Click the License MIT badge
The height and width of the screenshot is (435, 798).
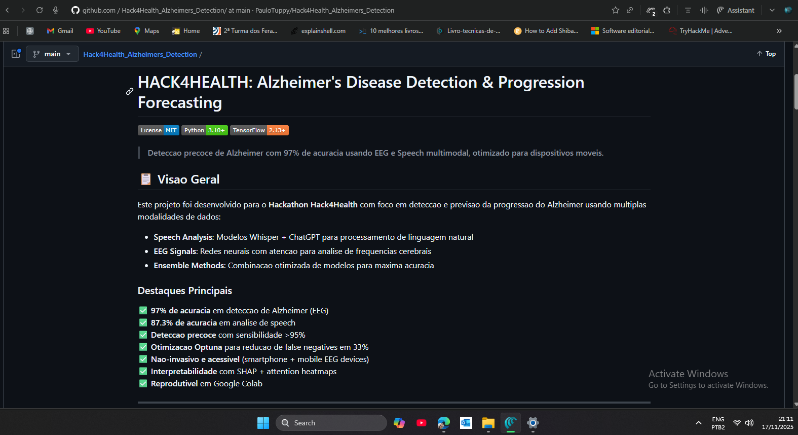[x=158, y=130]
